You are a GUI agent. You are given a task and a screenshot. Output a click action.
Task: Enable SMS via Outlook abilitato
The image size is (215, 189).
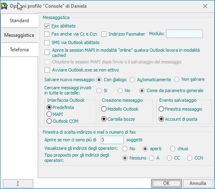47,42
